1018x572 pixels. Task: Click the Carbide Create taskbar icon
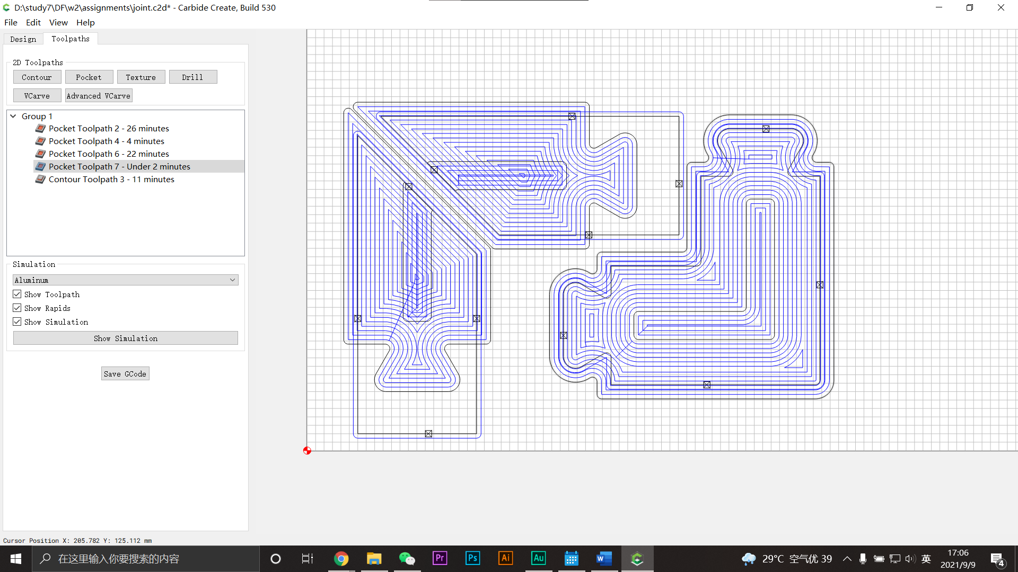coord(637,558)
